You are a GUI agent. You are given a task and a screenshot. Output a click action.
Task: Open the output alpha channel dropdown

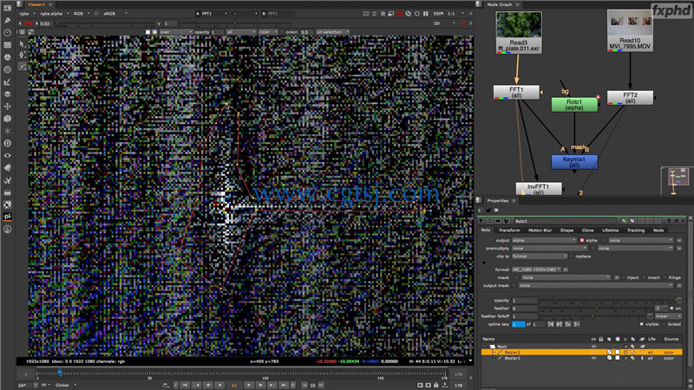(x=544, y=240)
